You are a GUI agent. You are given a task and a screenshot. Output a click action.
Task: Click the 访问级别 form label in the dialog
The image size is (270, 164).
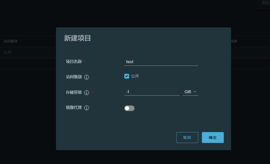pos(74,77)
